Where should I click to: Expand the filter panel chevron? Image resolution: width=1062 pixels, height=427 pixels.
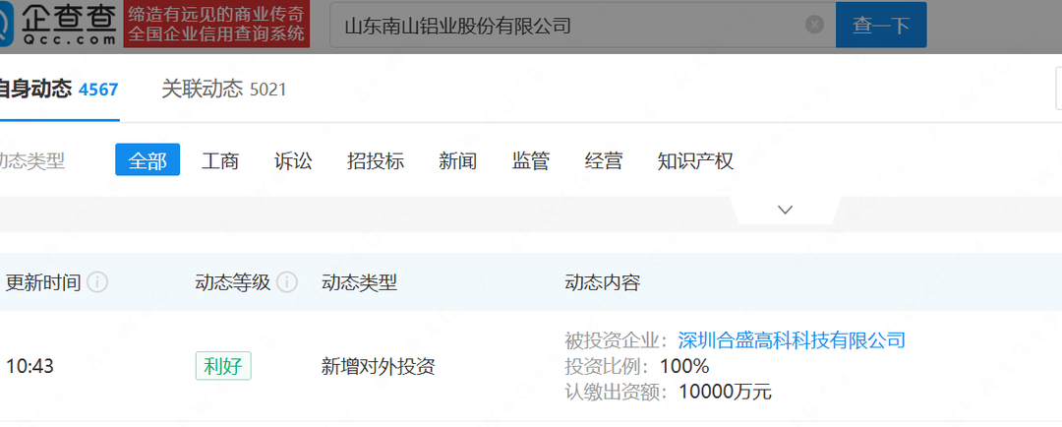pyautogui.click(x=785, y=210)
